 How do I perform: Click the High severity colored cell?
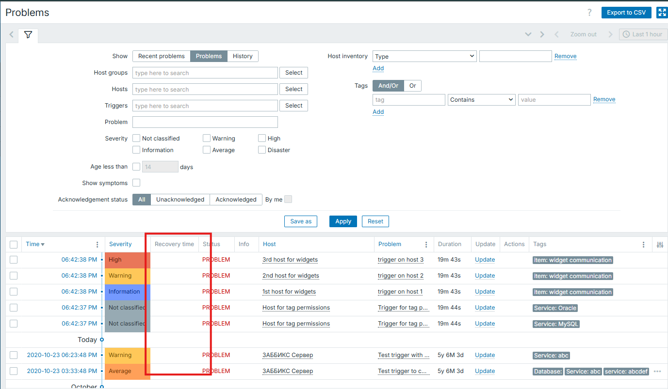(127, 260)
